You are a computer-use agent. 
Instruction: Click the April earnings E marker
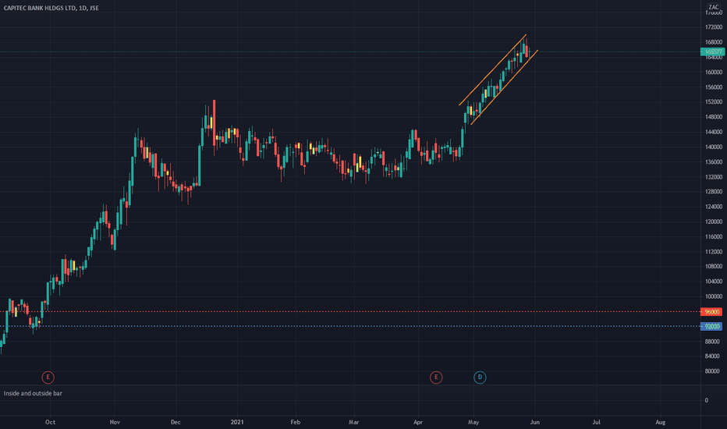pyautogui.click(x=436, y=377)
